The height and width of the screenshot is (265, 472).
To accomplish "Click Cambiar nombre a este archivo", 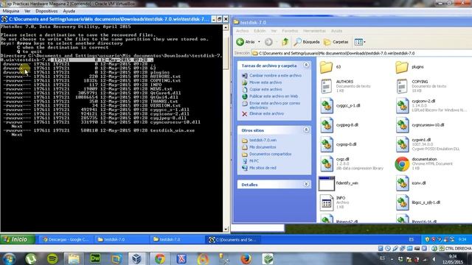I will pos(275,75).
